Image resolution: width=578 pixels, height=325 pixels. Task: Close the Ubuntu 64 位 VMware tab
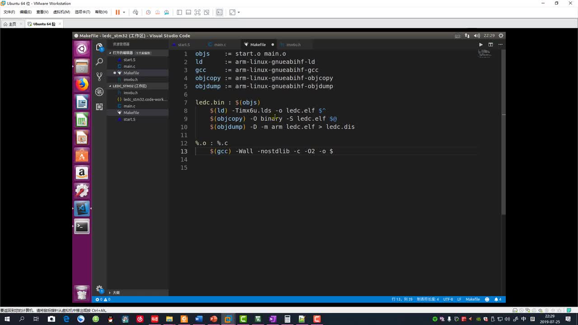[60, 24]
